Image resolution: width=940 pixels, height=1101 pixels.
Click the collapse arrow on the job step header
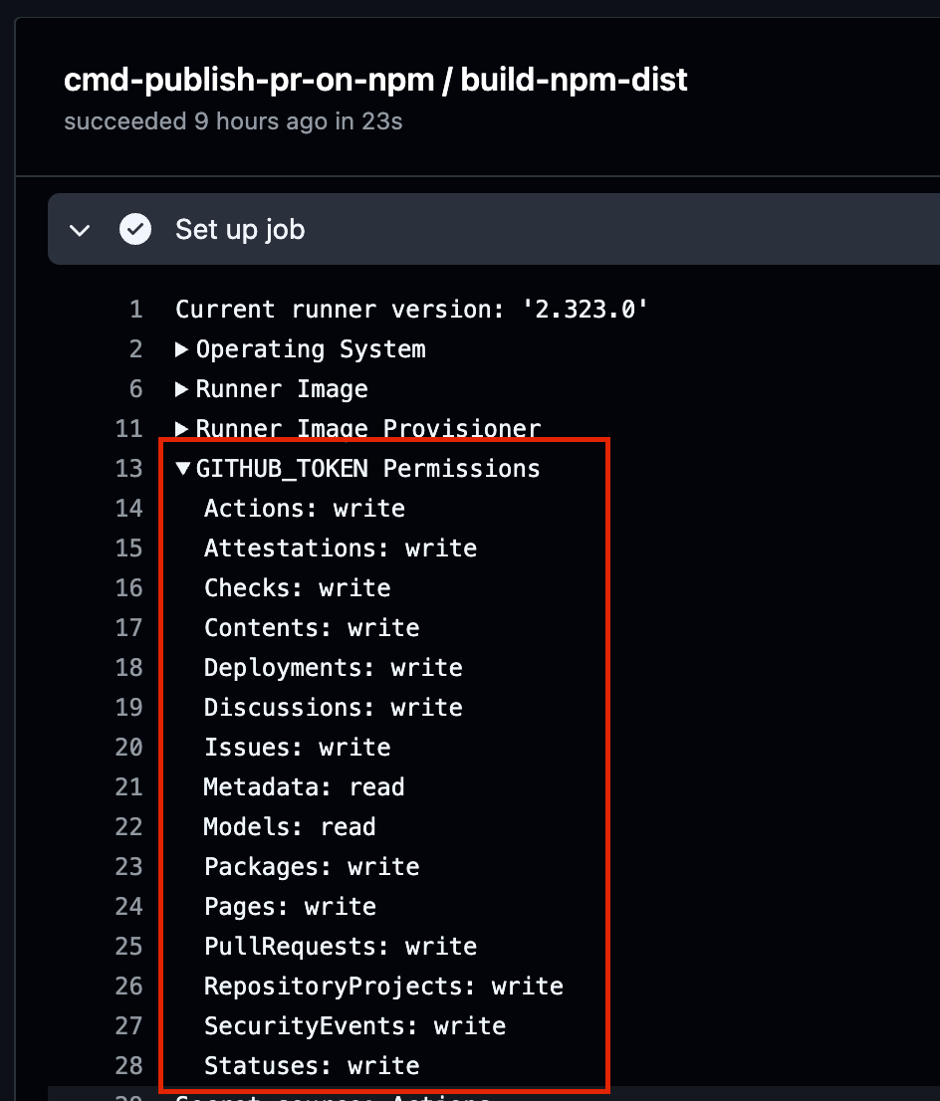80,229
